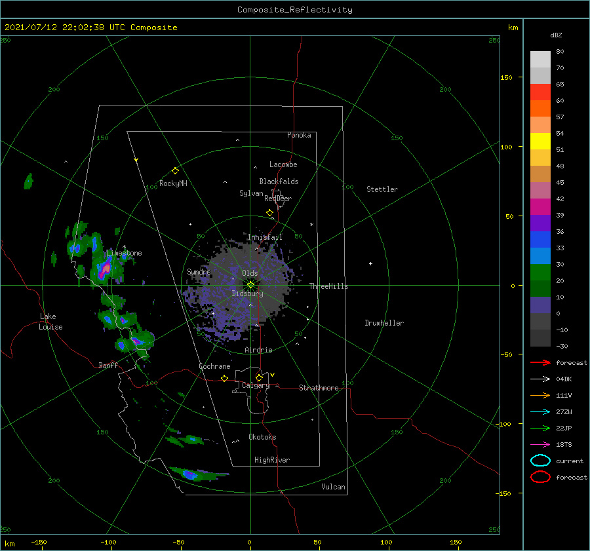The width and height of the screenshot is (590, 551).
Task: Pick the tan 48-45 dBZ swatch
Action: [x=540, y=174]
